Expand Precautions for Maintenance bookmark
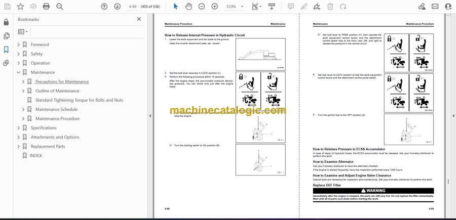The width and height of the screenshot is (456, 220). point(23,82)
